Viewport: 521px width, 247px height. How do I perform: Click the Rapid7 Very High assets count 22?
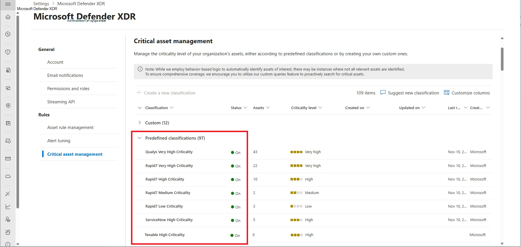click(x=255, y=166)
